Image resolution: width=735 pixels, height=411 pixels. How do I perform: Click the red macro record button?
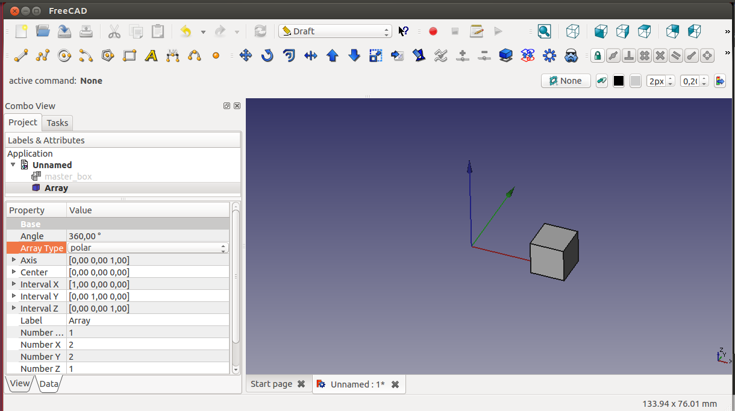click(433, 31)
